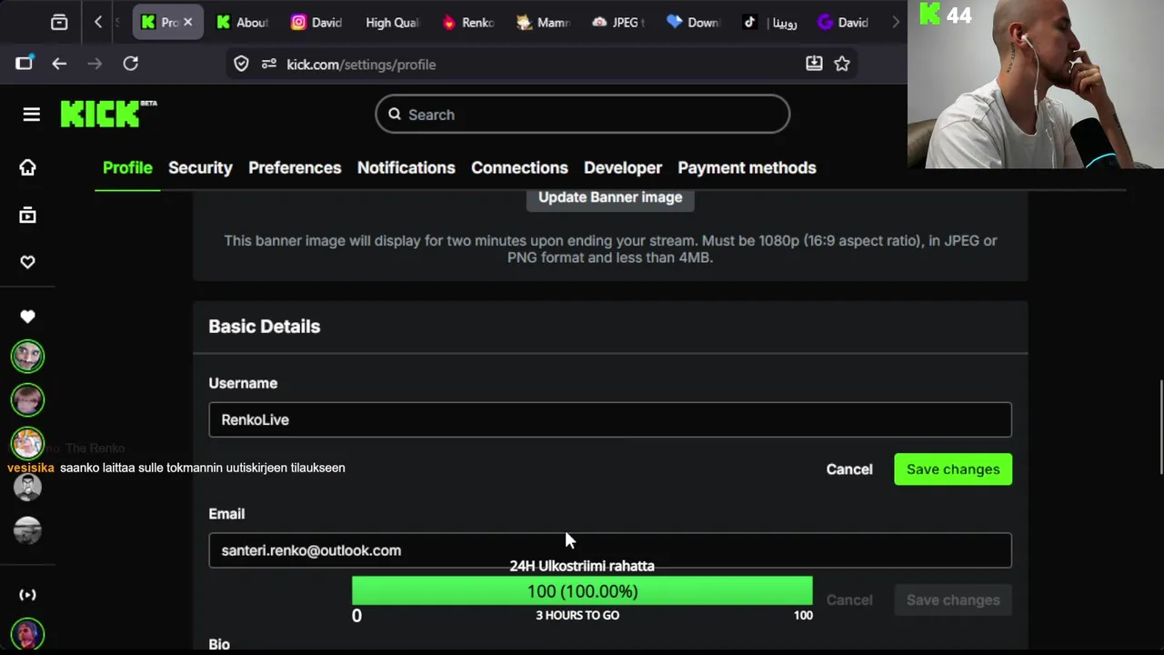Viewport: 1164px width, 655px height.
Task: Go forward in browser history
Action: [95, 64]
